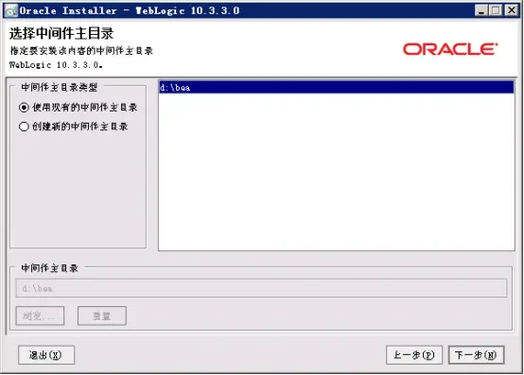Go back with 上一步(P) button
Viewport: 524px width, 375px height.
(x=414, y=355)
